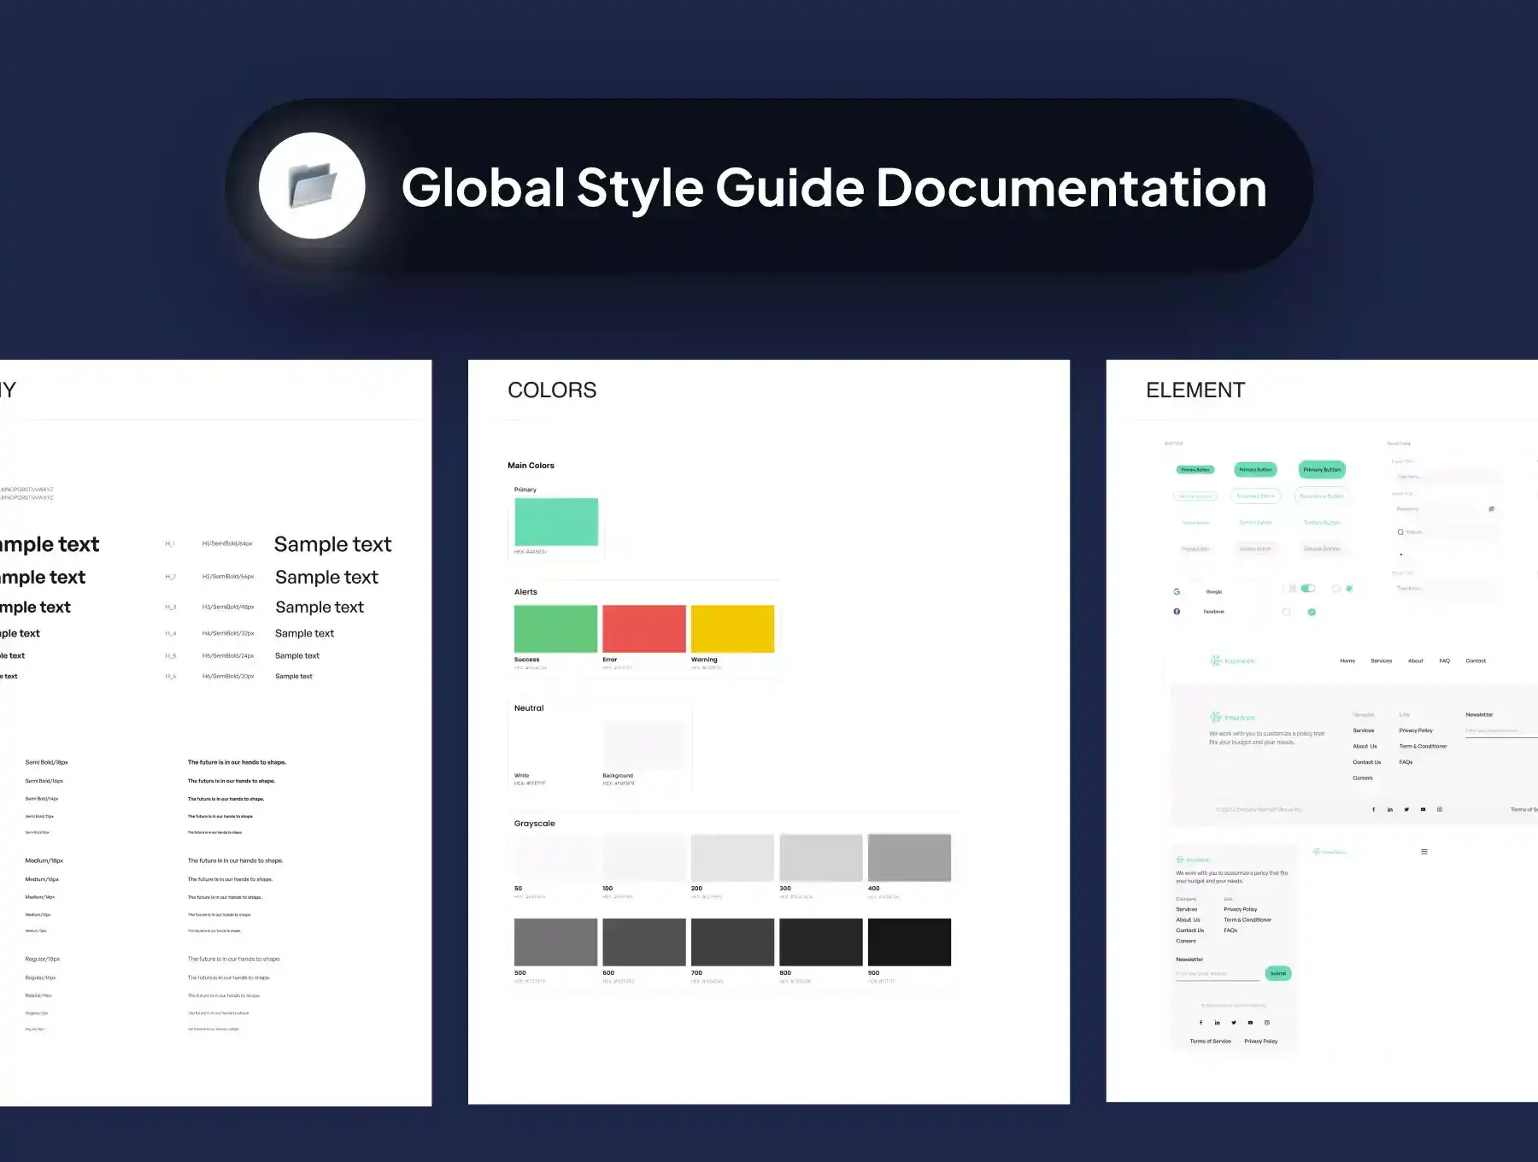Image resolution: width=1538 pixels, height=1162 pixels.
Task: Toggle the password visibility eye icon
Action: (x=1491, y=509)
